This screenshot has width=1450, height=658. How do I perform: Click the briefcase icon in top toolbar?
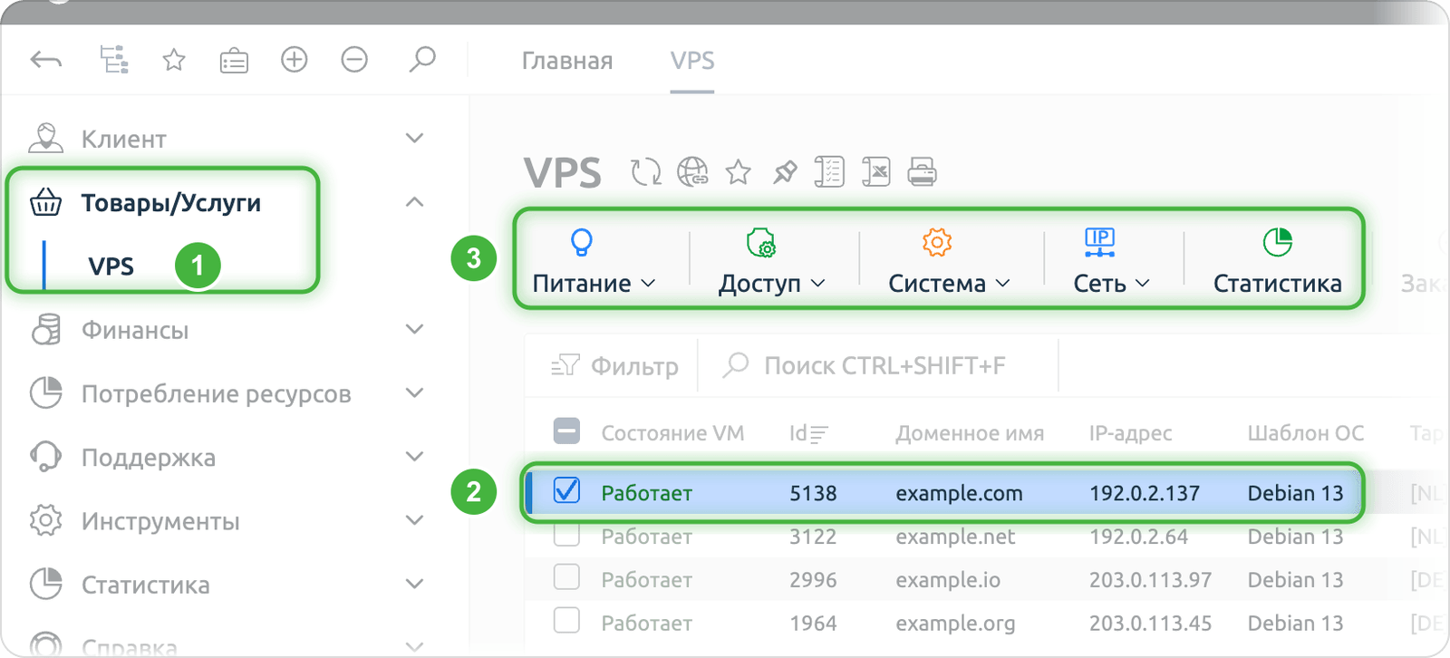(234, 61)
